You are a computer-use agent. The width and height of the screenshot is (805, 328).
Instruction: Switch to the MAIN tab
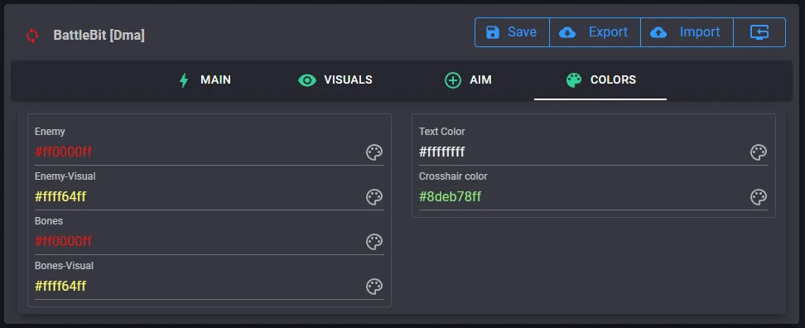pyautogui.click(x=205, y=80)
